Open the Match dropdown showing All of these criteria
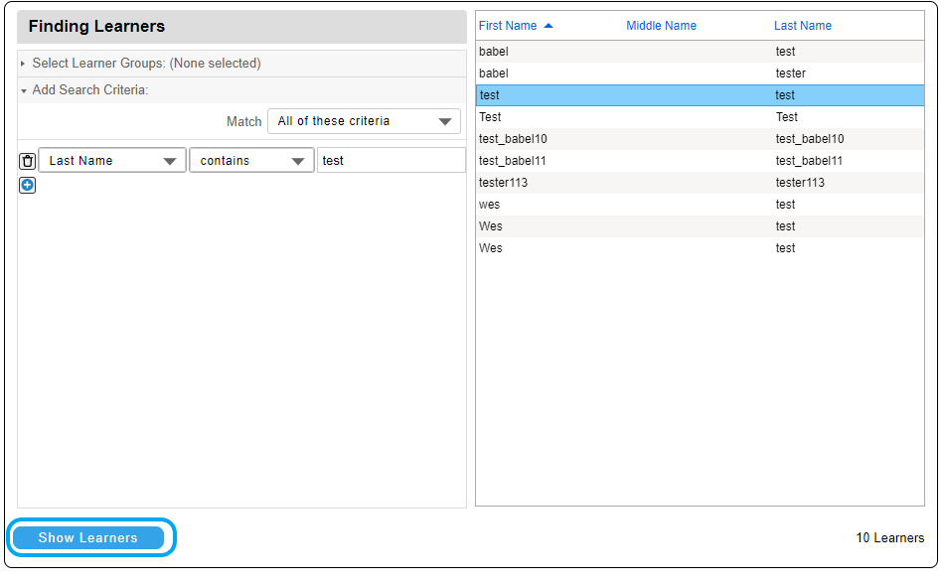This screenshot has height=586, width=946. click(363, 121)
